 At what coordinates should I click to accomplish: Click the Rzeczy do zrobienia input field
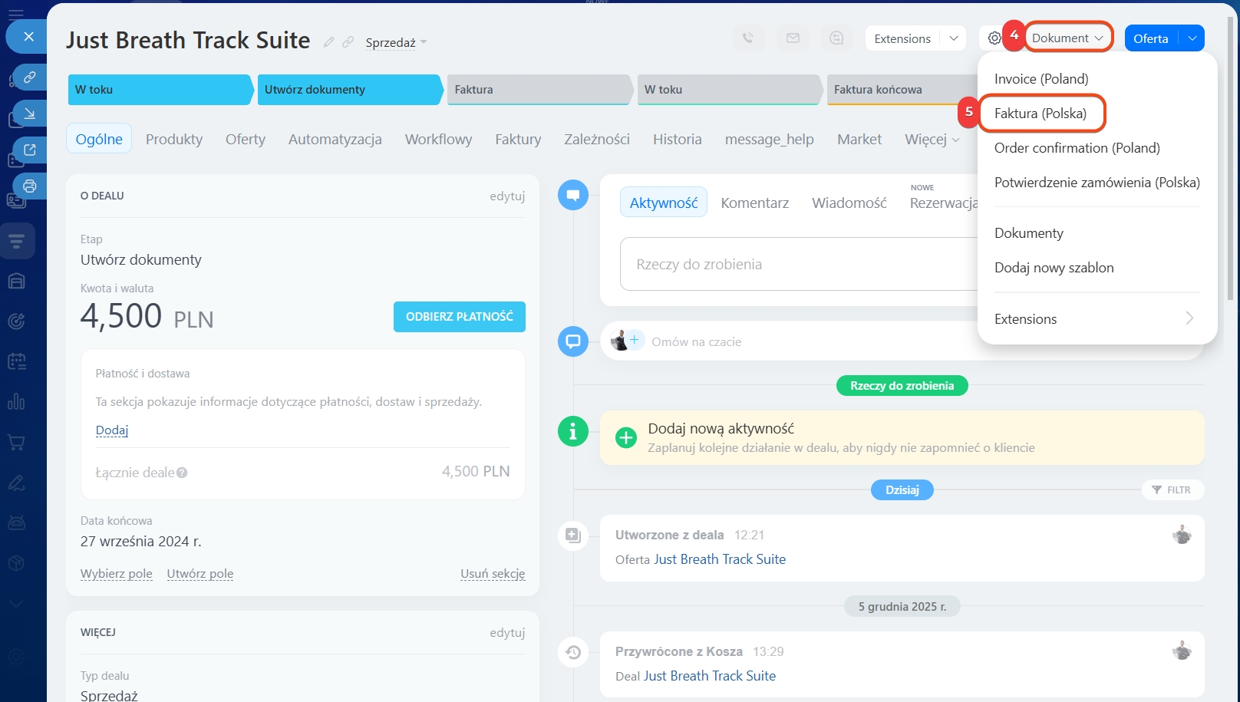798,265
